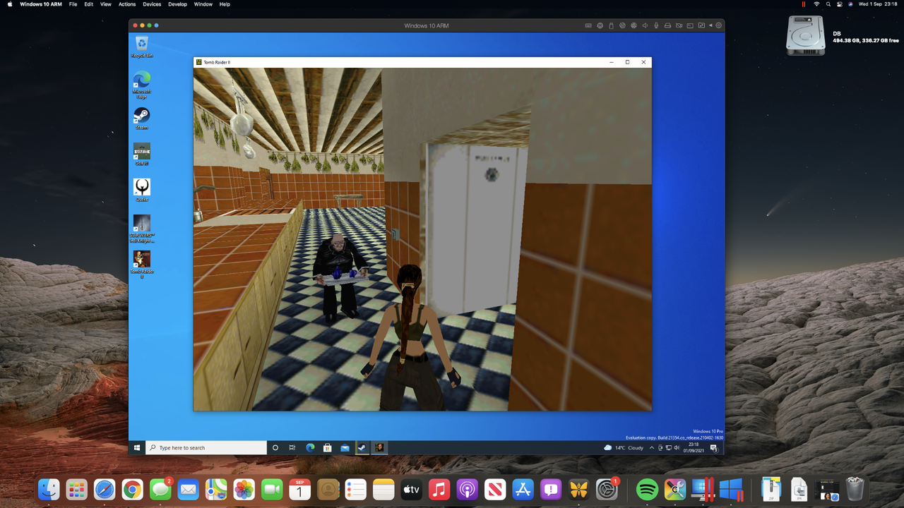
Task: Click Parallels keyboard icon in VM toolbar
Action: point(588,25)
